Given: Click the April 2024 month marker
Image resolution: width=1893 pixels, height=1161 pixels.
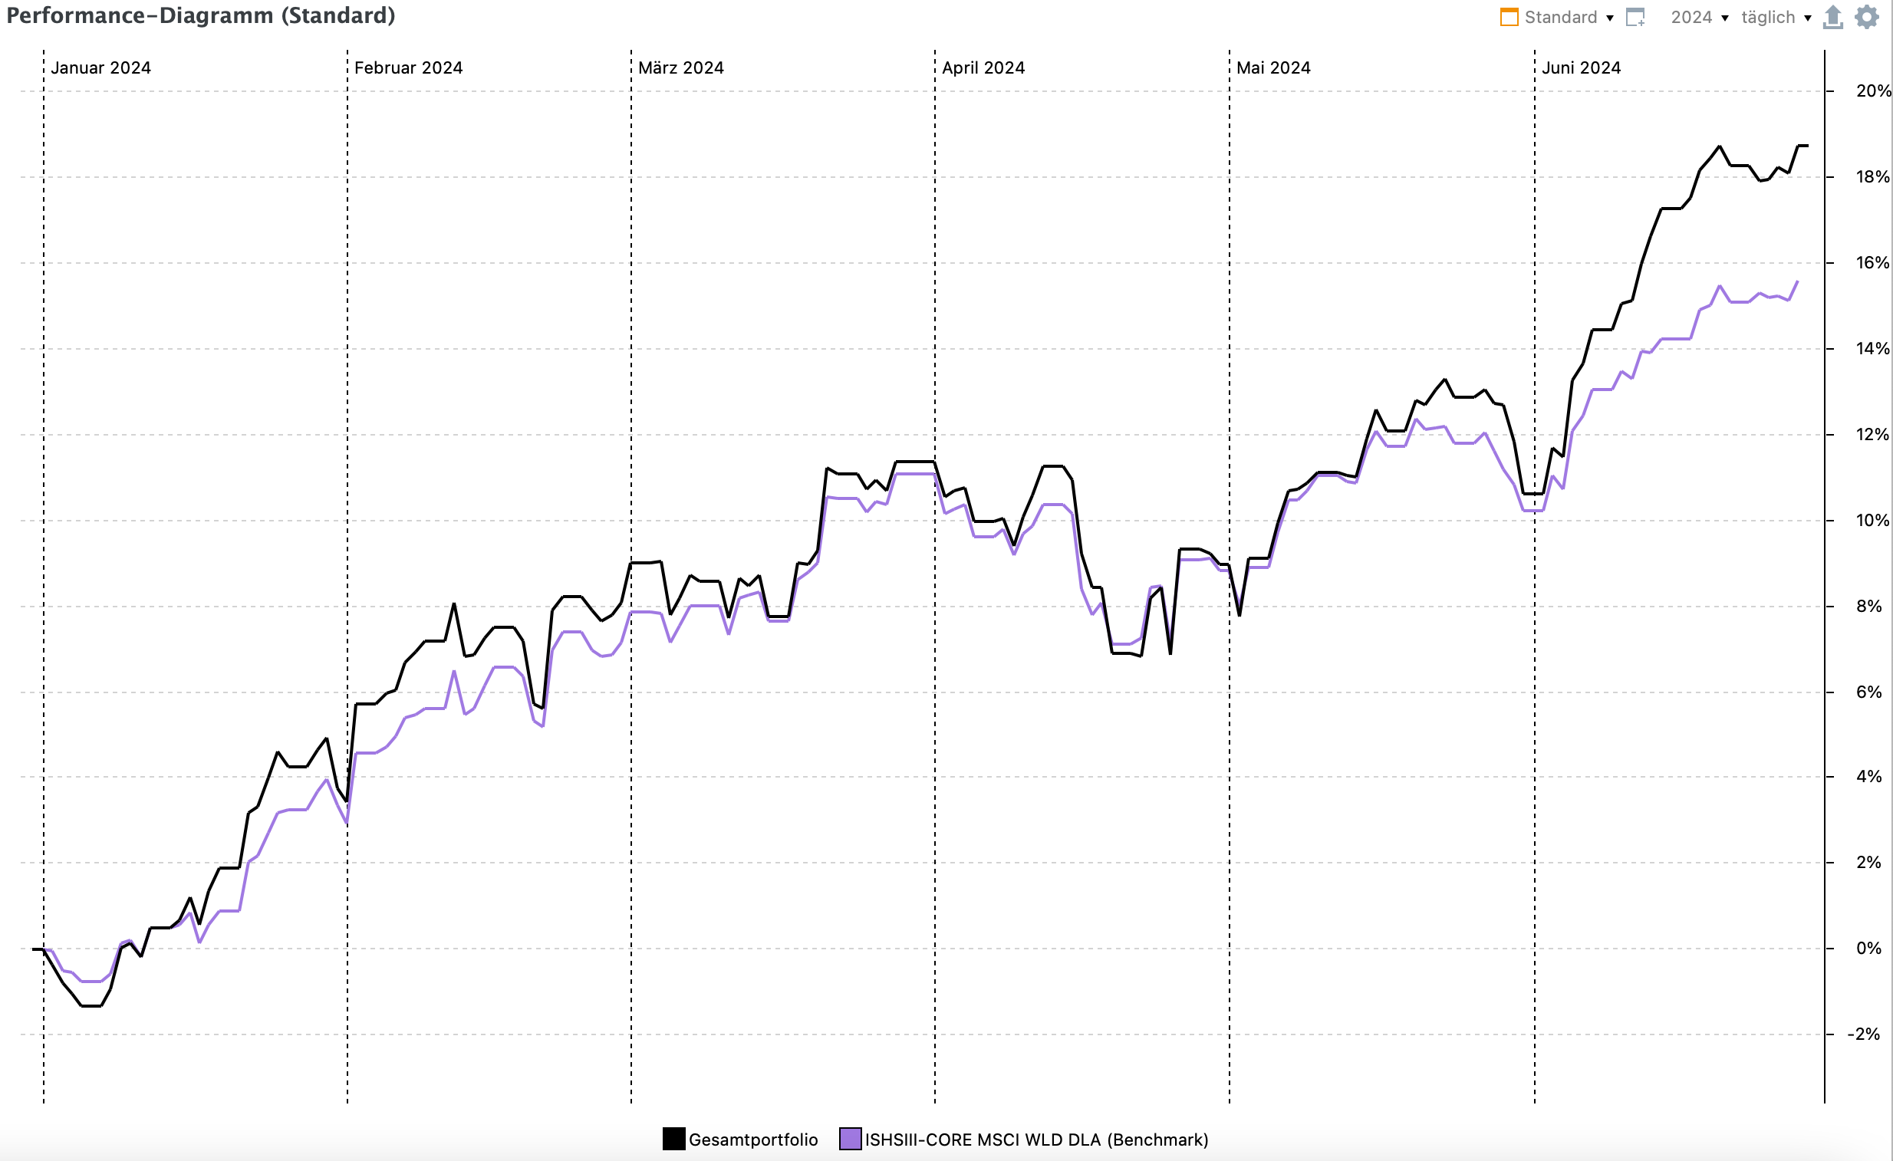Looking at the screenshot, I should pos(983,67).
